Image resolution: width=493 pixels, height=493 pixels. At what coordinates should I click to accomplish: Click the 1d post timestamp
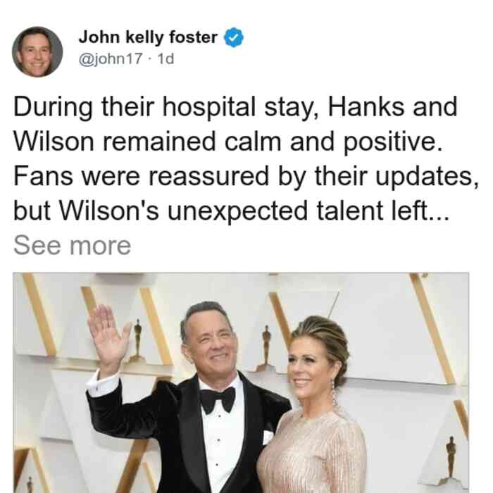click(x=166, y=58)
